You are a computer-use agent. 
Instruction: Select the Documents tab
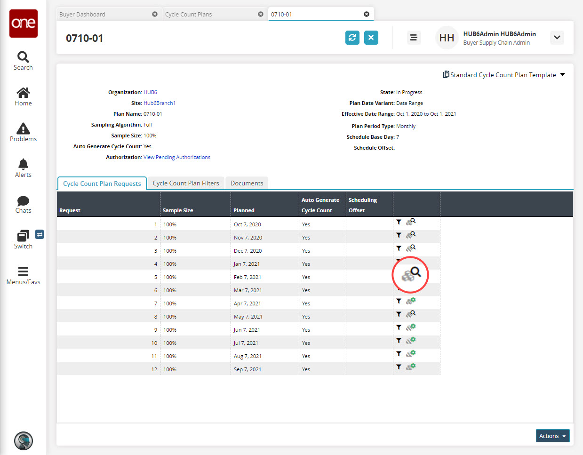pyautogui.click(x=247, y=183)
